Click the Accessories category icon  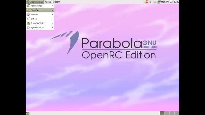tap(28, 6)
